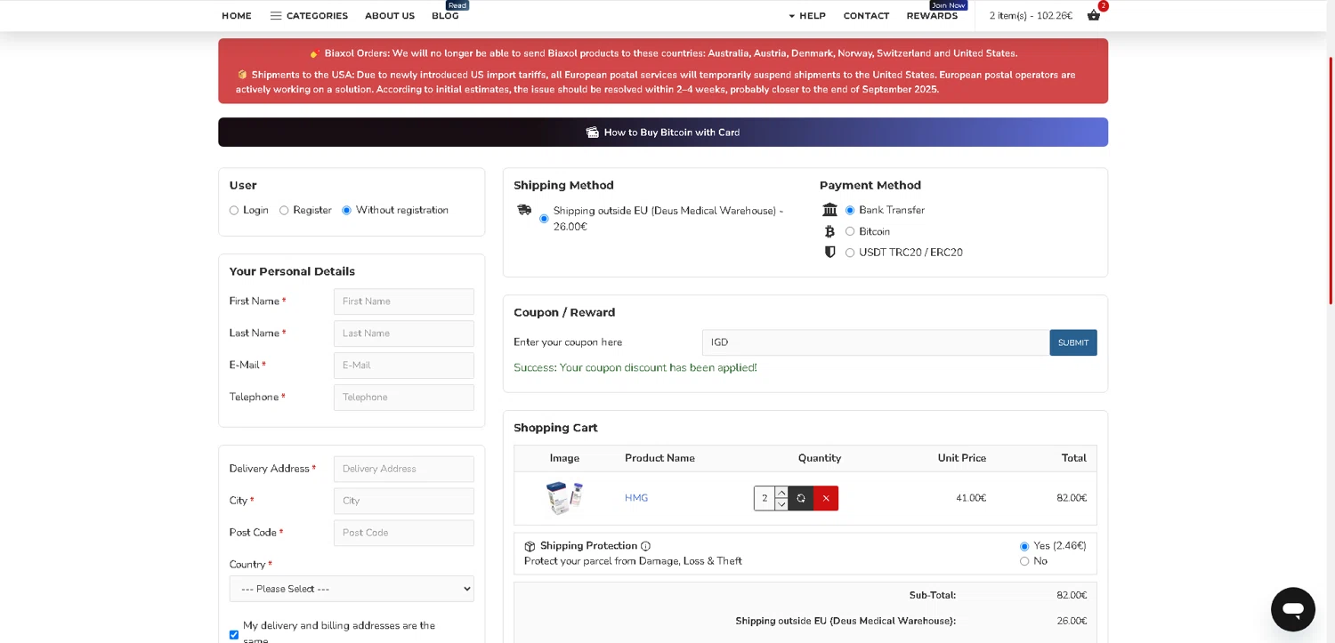1335x643 pixels.
Task: Open the HMG product link
Action: [x=636, y=498]
